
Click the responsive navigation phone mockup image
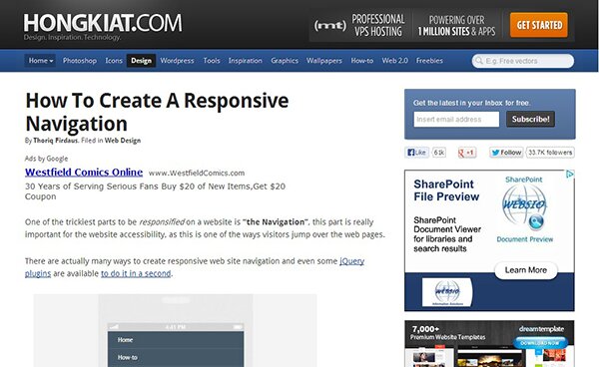coord(176,330)
